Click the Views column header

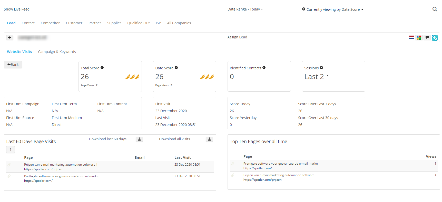pyautogui.click(x=431, y=156)
